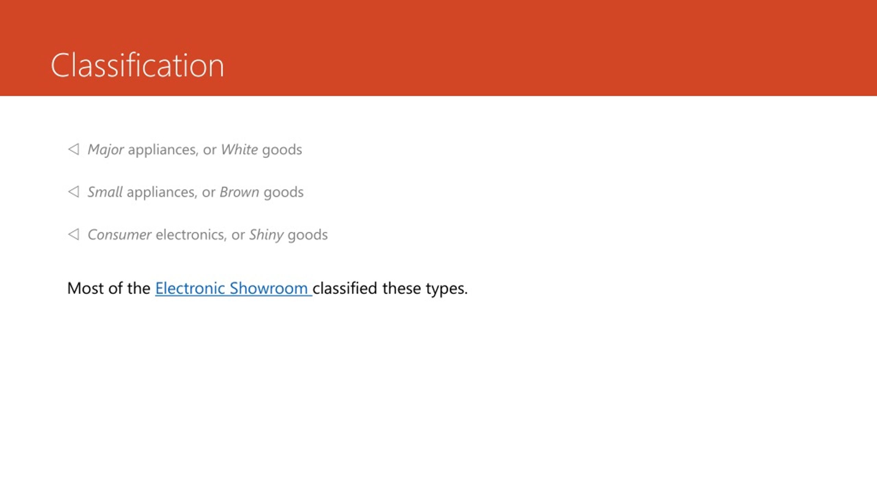Click the triangle bullet before Major appliances

74,149
